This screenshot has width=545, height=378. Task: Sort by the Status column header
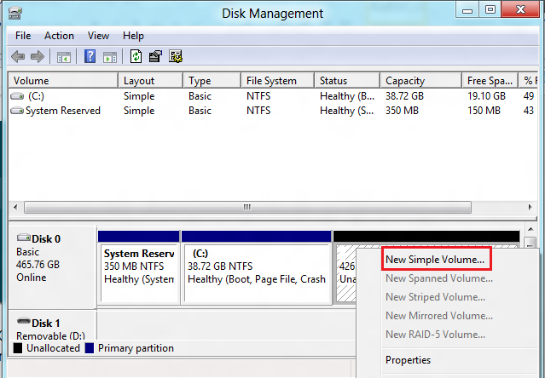[347, 81]
